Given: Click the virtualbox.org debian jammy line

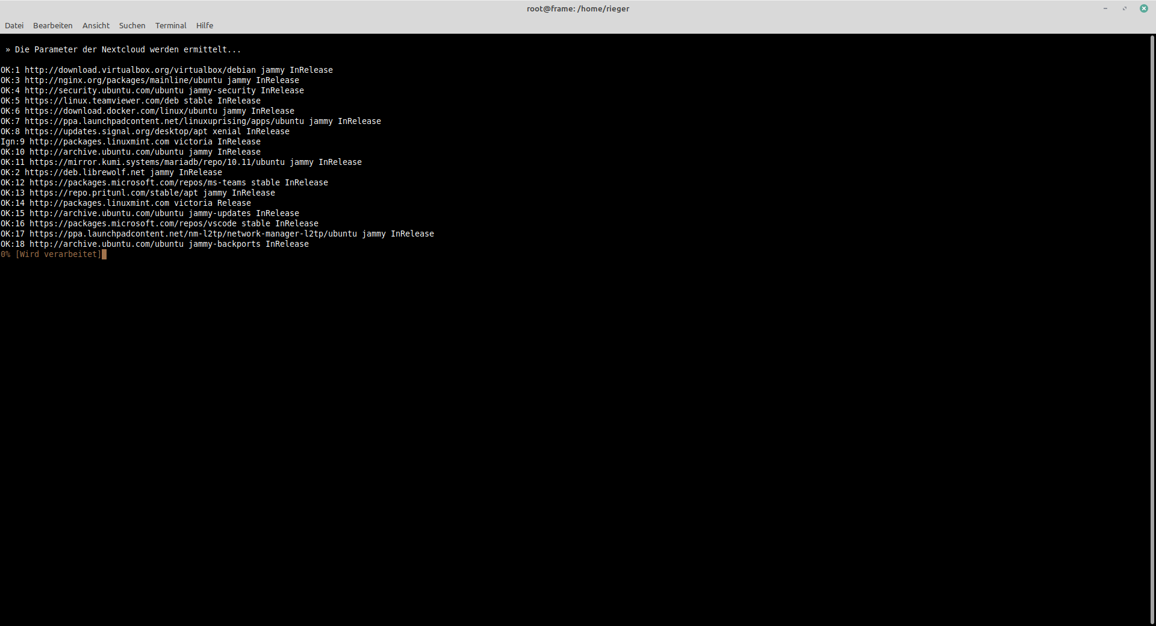Looking at the screenshot, I should pos(167,70).
